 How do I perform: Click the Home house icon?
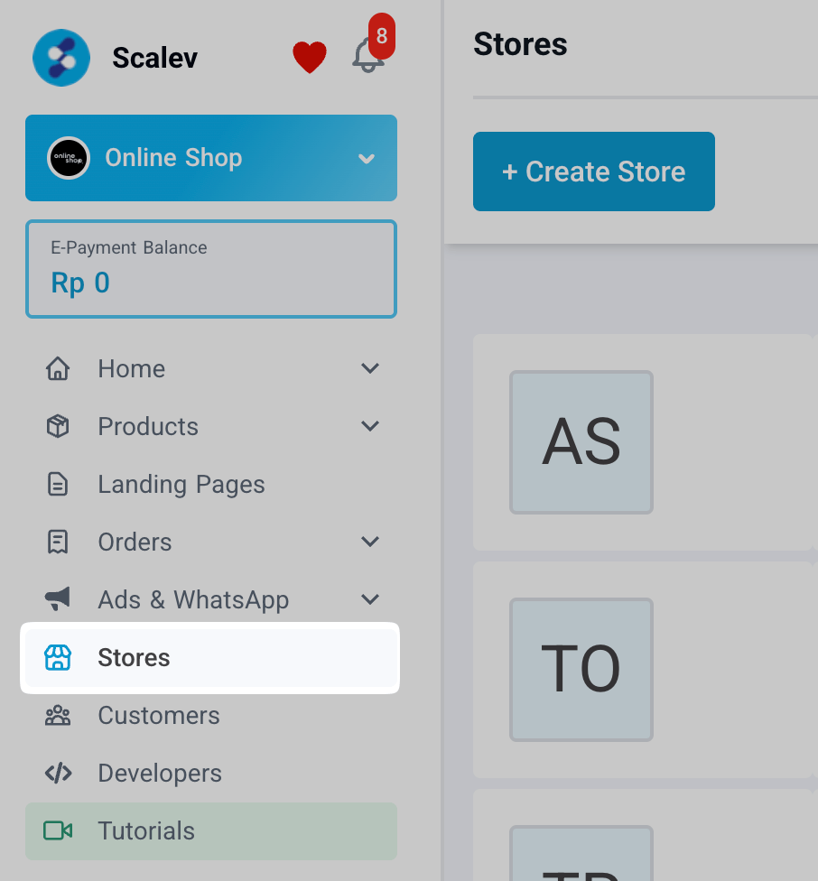click(x=58, y=368)
